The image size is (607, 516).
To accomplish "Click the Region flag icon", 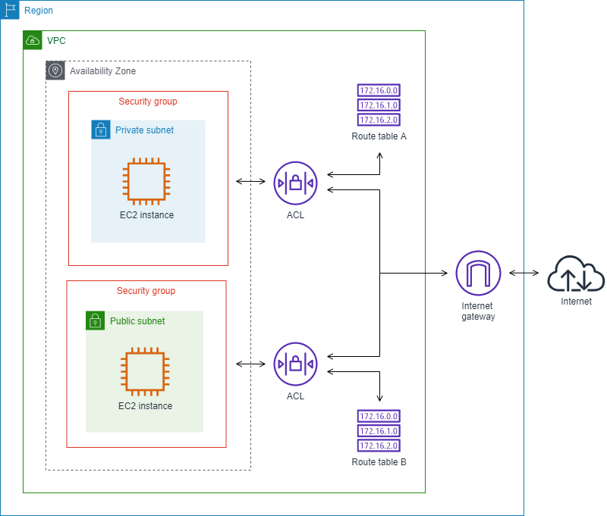I will (10, 10).
